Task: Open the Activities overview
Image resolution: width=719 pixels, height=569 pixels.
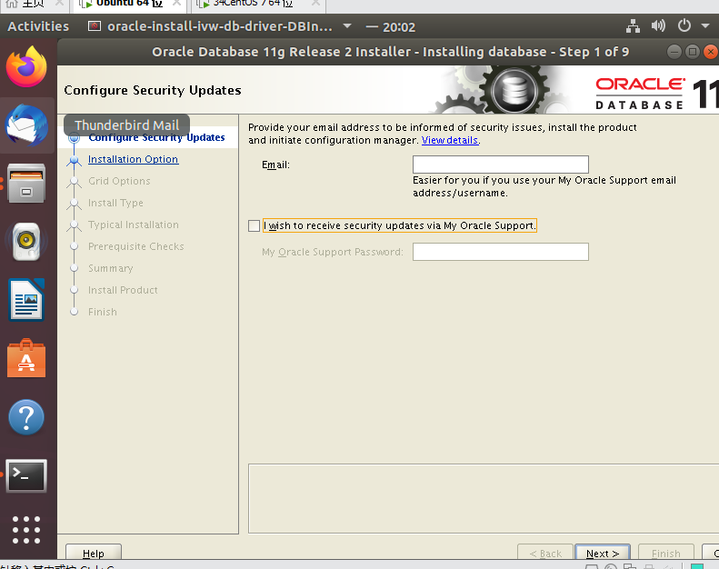Action: click(38, 26)
